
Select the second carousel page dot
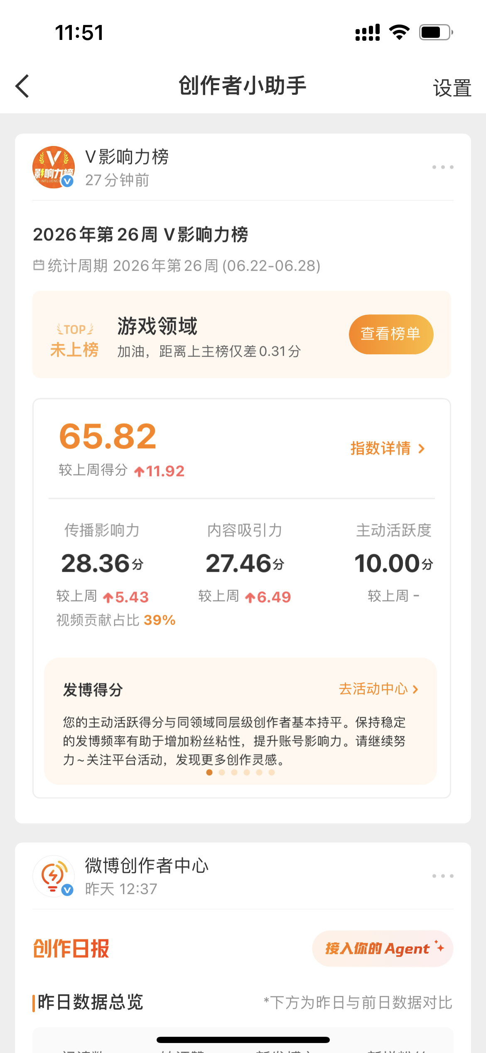click(x=222, y=772)
